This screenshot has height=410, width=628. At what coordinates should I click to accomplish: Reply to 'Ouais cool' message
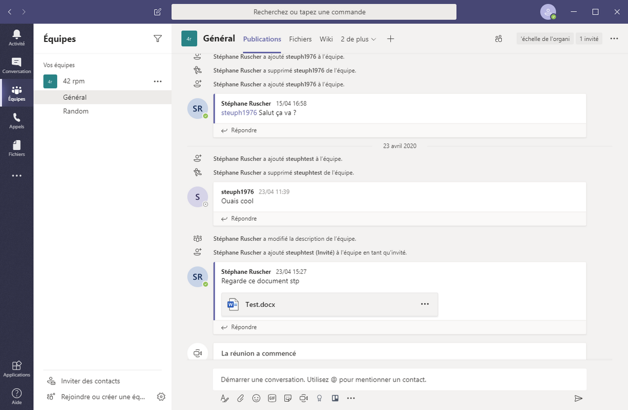(239, 218)
